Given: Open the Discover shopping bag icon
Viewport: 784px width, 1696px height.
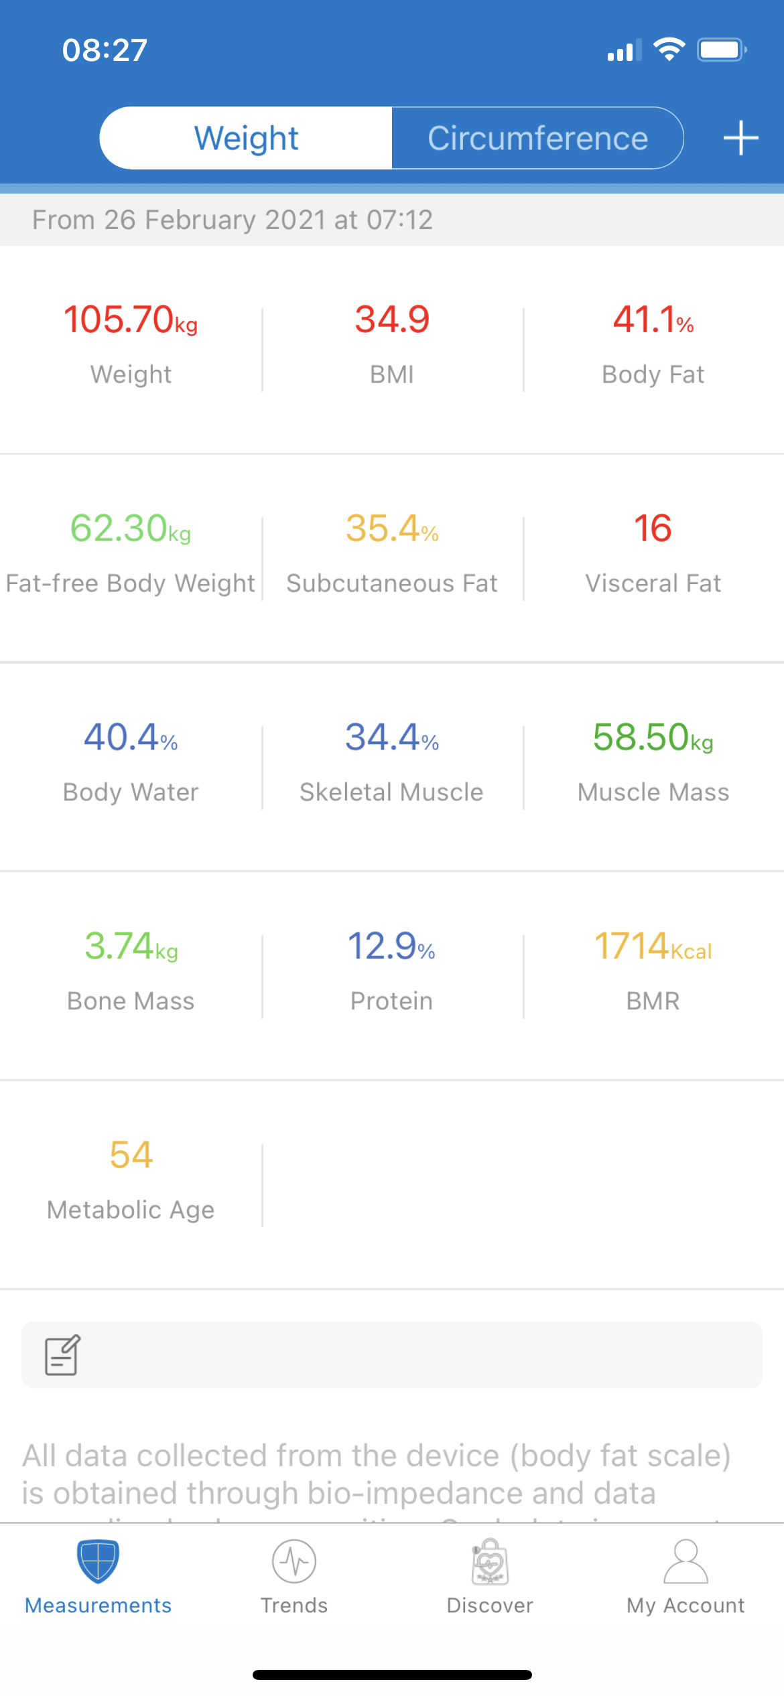Looking at the screenshot, I should (x=490, y=1561).
